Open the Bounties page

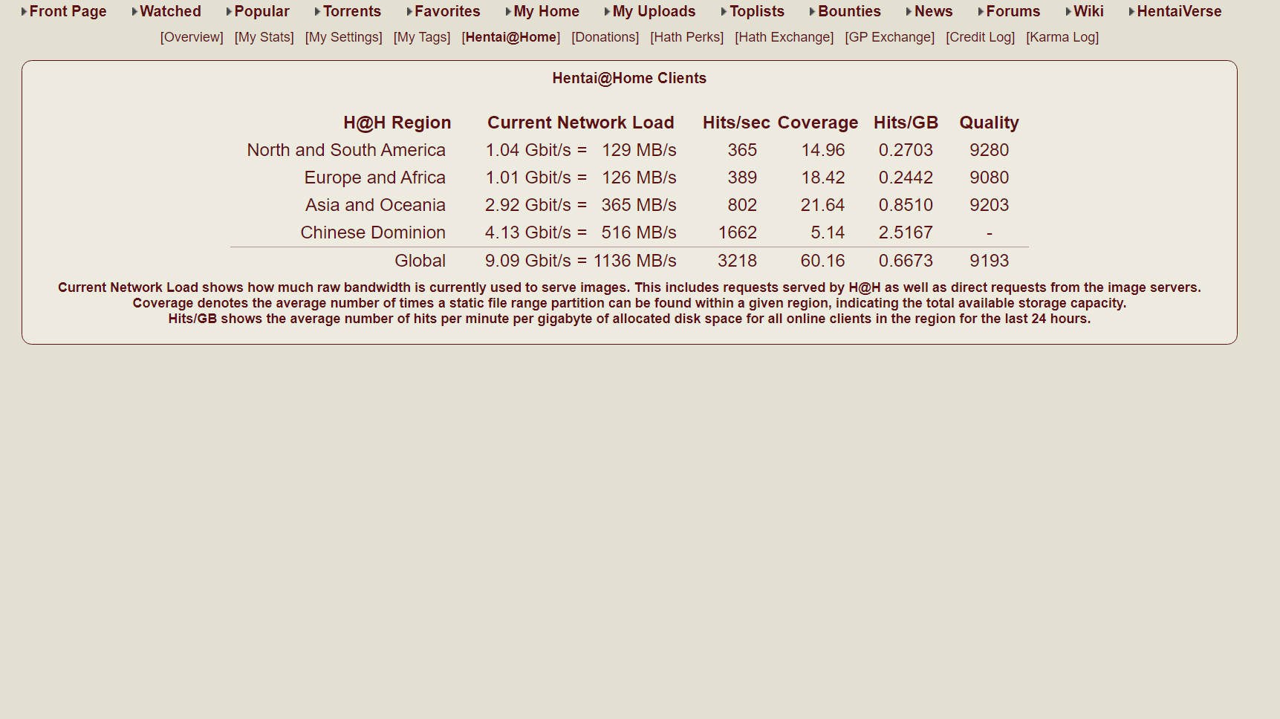point(849,11)
